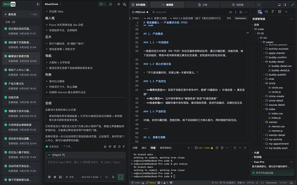
Task: Click the microphone voice input icon
Action: click(x=113, y=177)
